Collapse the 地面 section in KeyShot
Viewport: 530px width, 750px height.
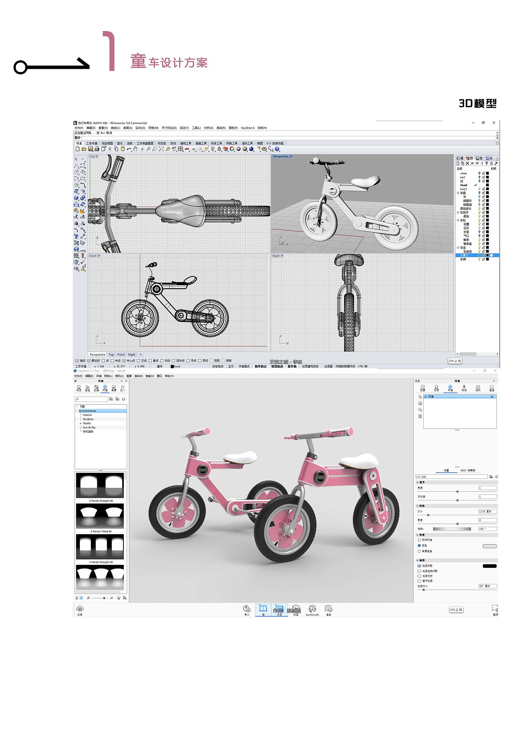418,560
